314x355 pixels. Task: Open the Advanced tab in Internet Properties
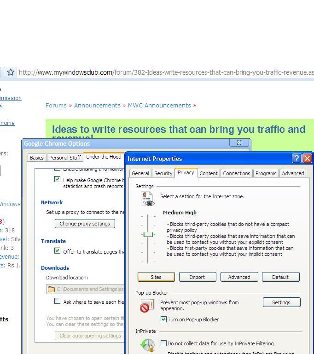[x=293, y=173]
